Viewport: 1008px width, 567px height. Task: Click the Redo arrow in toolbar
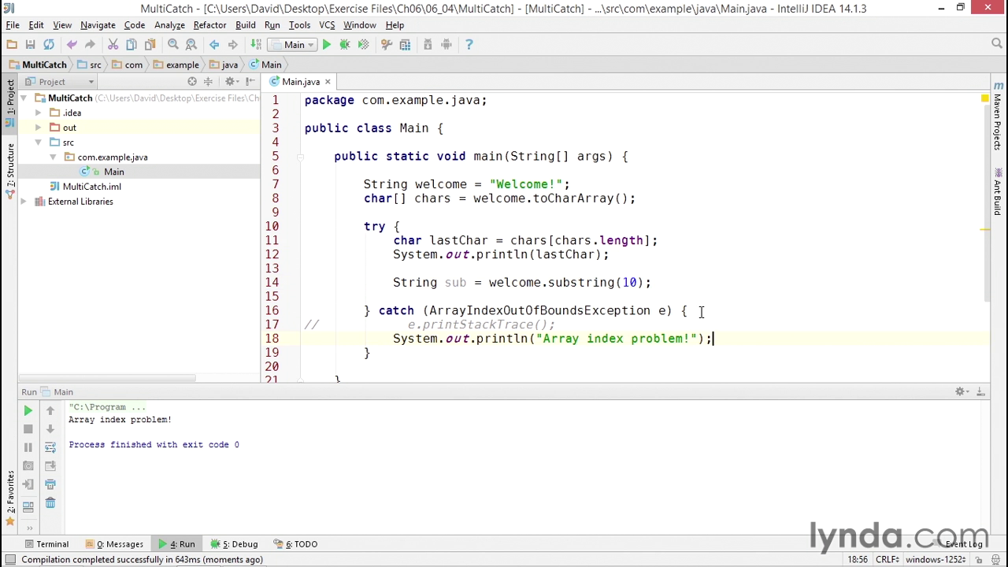coord(90,45)
